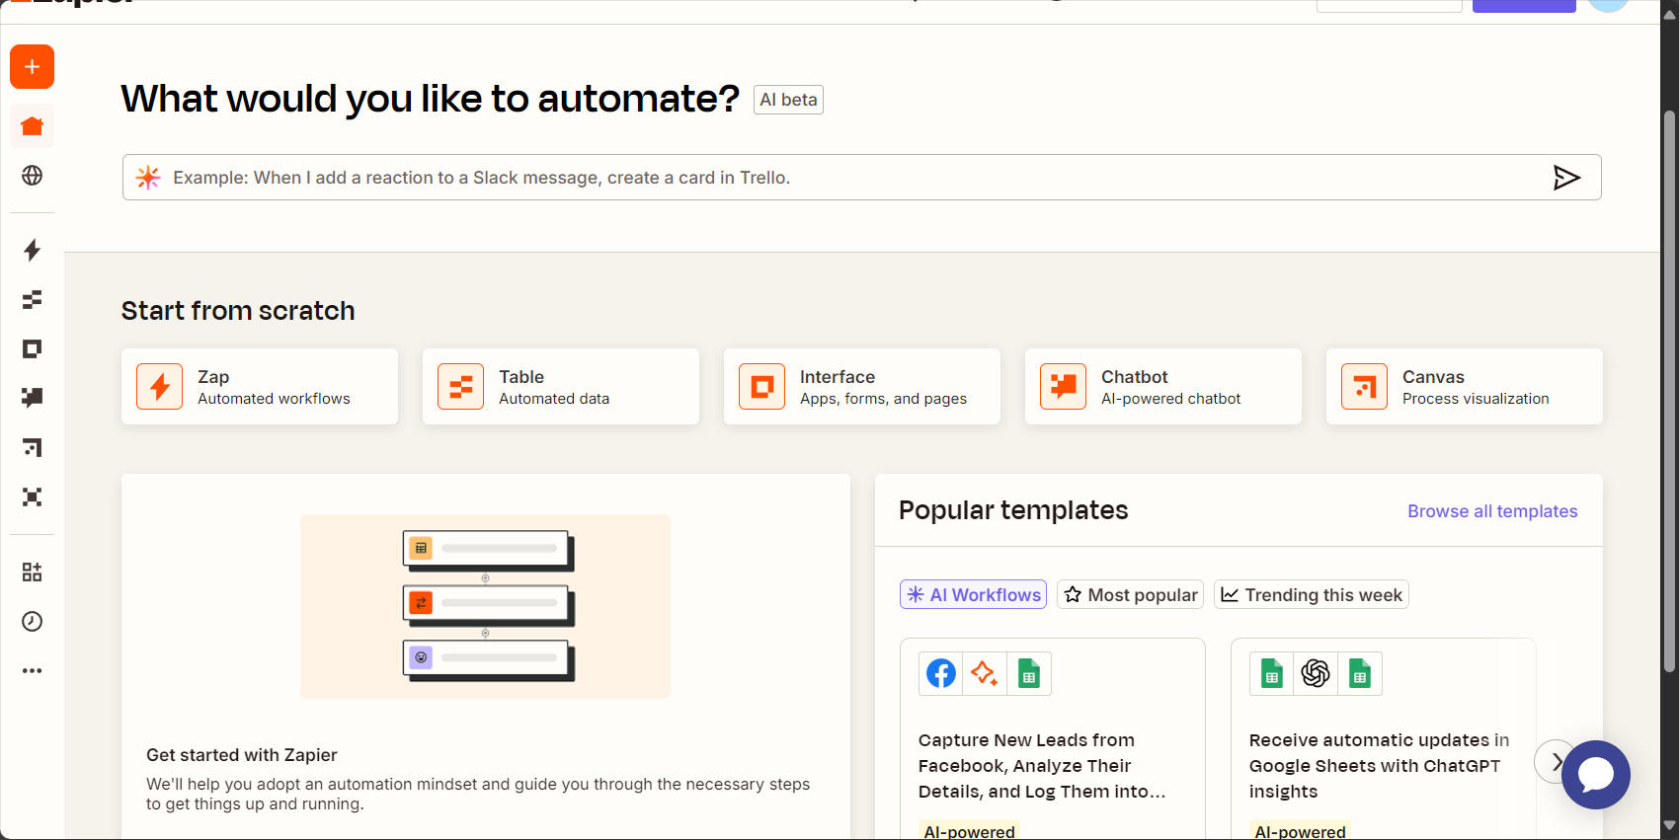Click the Zap lightning card icon
Screen dimensions: 1679x840
[x=159, y=386]
